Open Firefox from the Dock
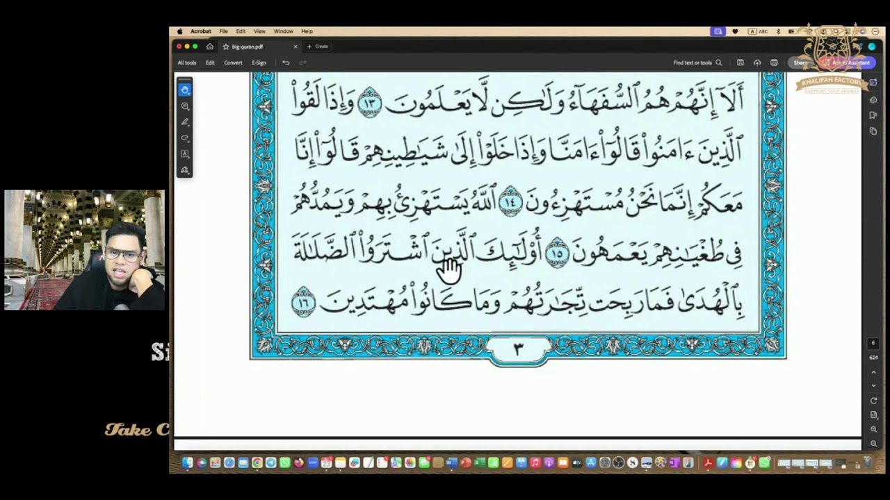Image resolution: width=890 pixels, height=500 pixels. (299, 462)
